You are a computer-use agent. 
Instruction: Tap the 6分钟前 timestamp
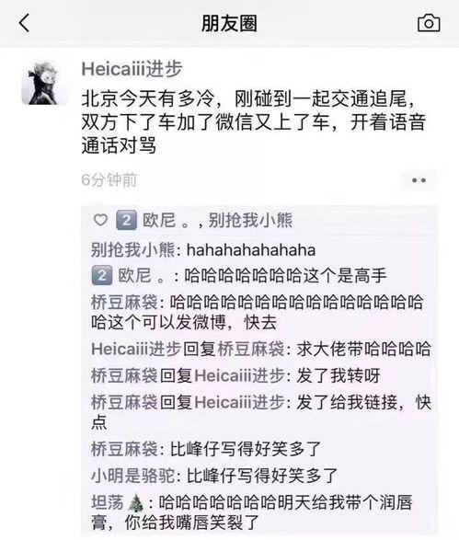click(x=109, y=180)
